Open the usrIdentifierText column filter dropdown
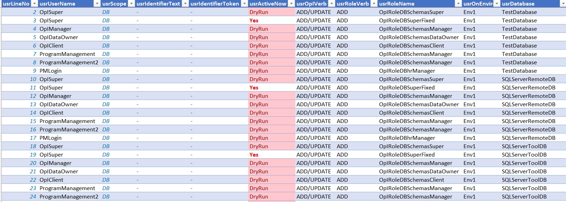566x202 pixels. 185,3
